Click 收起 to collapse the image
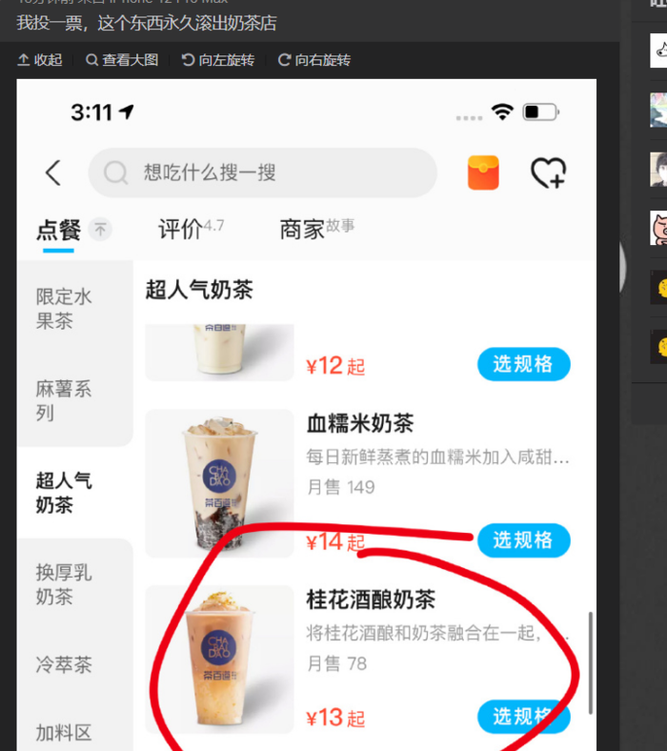This screenshot has height=751, width=667. 40,60
